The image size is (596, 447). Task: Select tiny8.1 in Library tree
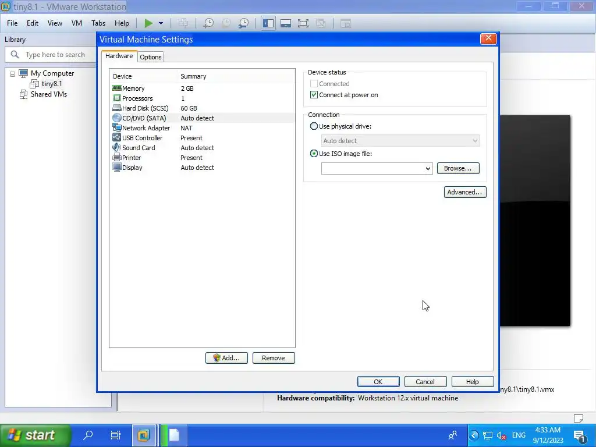52,84
